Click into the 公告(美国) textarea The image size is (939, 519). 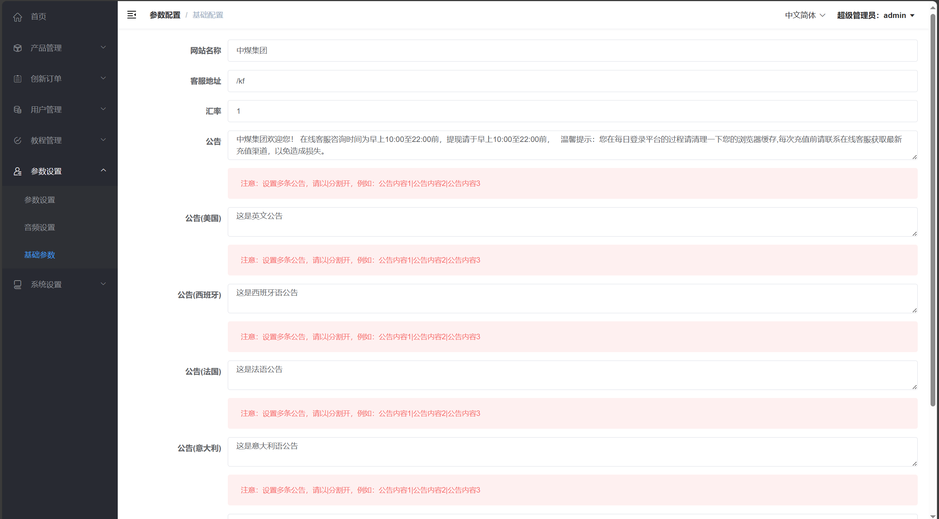click(572, 222)
